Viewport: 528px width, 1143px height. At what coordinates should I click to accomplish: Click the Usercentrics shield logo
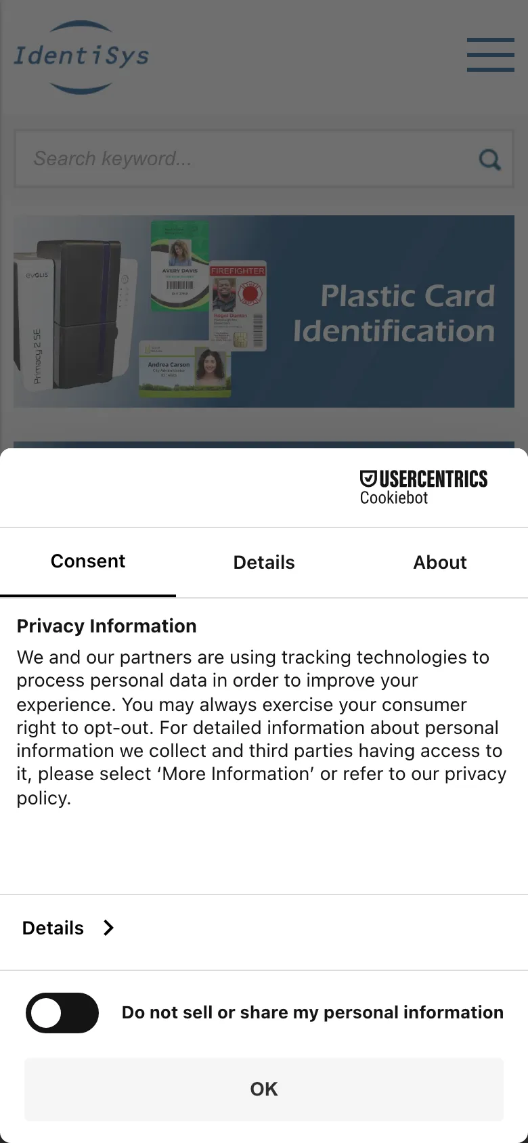[367, 479]
